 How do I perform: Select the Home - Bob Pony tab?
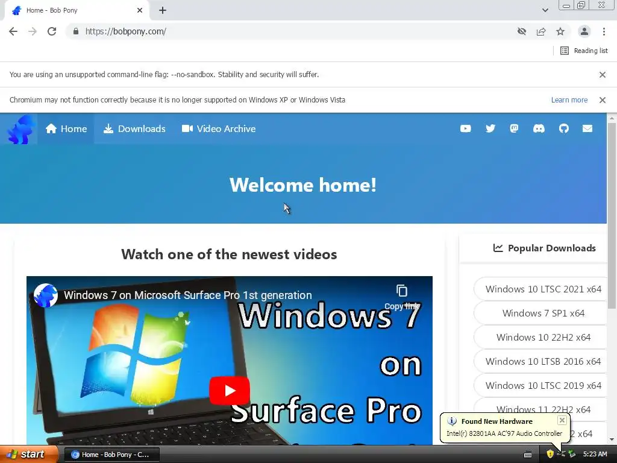77,11
